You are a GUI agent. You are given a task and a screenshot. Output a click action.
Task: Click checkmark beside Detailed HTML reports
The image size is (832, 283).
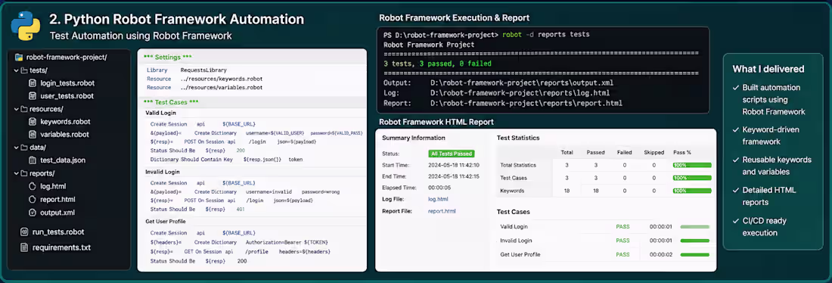(x=735, y=190)
